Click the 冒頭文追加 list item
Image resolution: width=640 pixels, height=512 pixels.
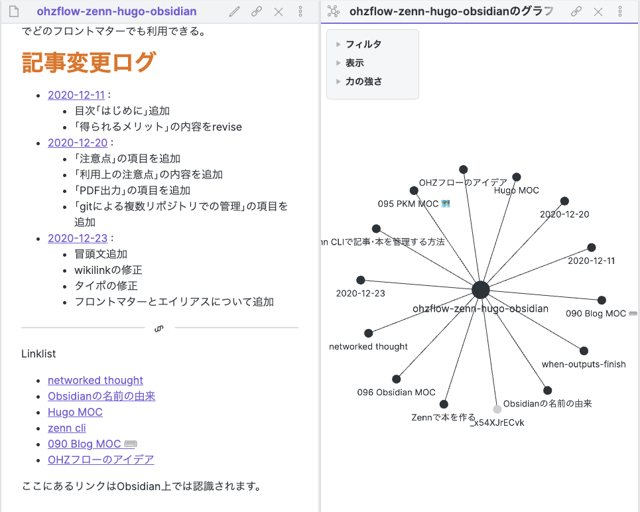101,254
